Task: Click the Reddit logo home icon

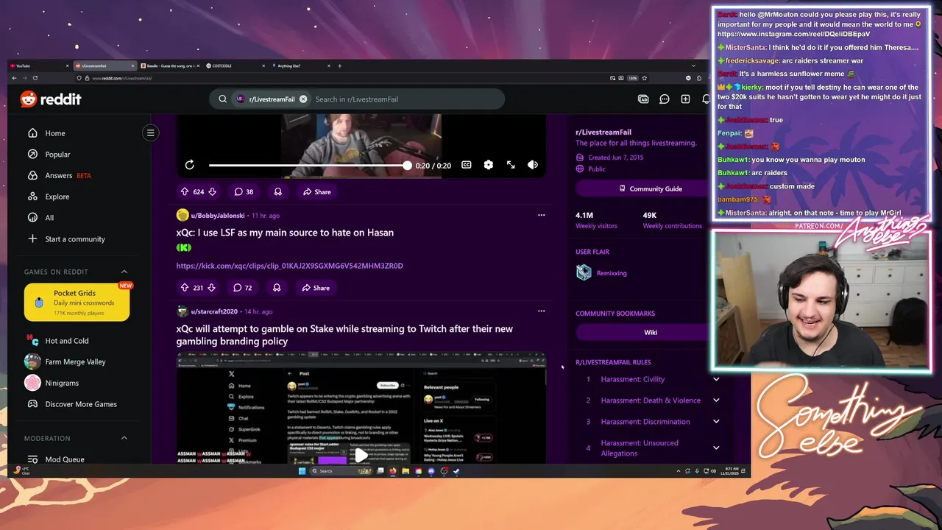Action: (51, 99)
